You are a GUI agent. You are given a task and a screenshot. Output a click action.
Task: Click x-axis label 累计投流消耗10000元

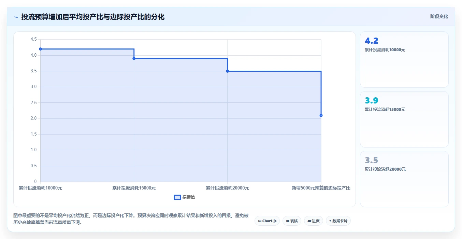[x=40, y=188]
